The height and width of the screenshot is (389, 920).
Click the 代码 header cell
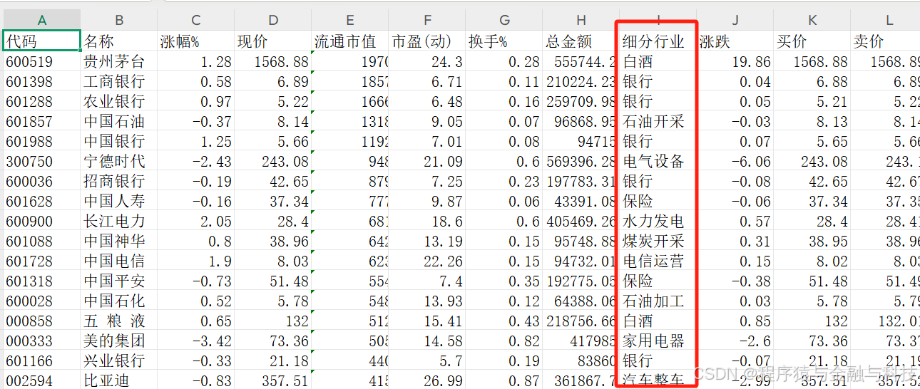41,41
